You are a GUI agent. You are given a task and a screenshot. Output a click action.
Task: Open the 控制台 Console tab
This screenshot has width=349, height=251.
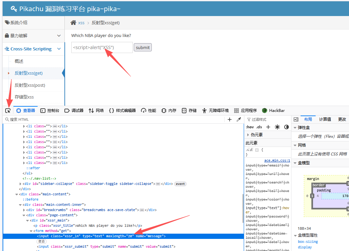coord(50,111)
